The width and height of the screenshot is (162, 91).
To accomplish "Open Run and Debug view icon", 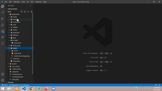I will tap(3, 25).
